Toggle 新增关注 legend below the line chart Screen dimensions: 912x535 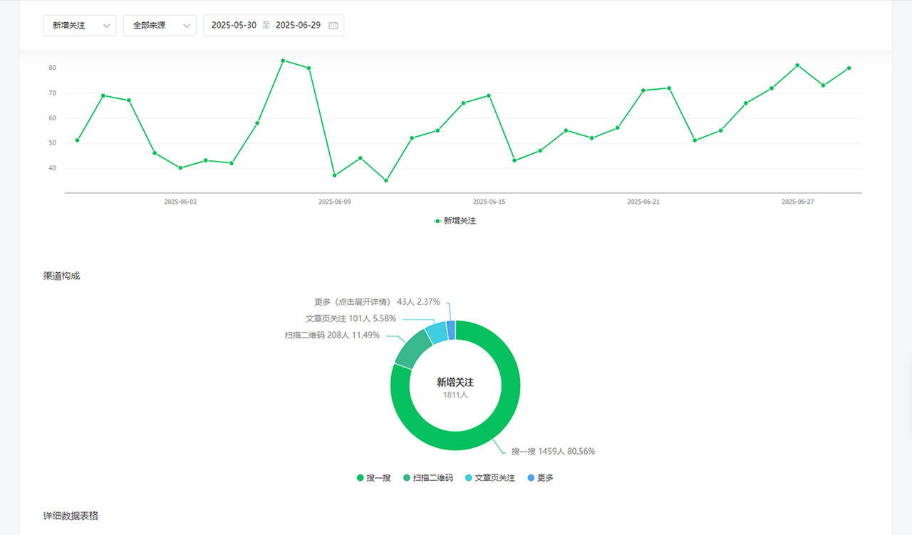point(455,221)
